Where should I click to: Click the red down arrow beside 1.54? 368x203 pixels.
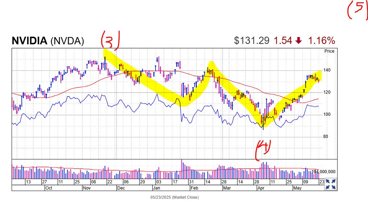pos(299,41)
